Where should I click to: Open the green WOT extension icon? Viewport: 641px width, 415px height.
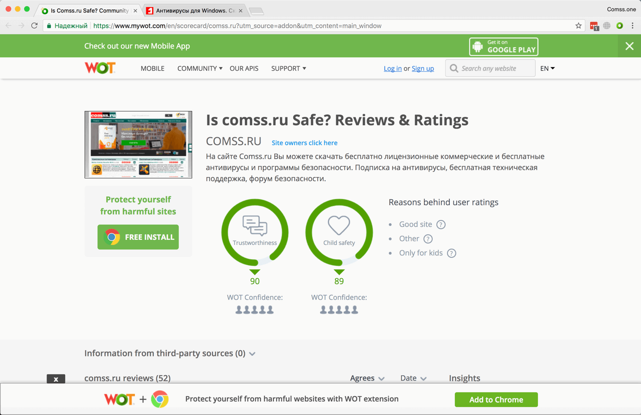click(x=620, y=26)
